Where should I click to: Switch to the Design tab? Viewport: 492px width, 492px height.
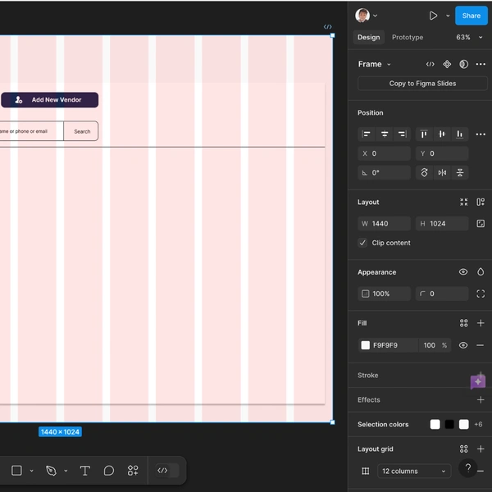[369, 38]
